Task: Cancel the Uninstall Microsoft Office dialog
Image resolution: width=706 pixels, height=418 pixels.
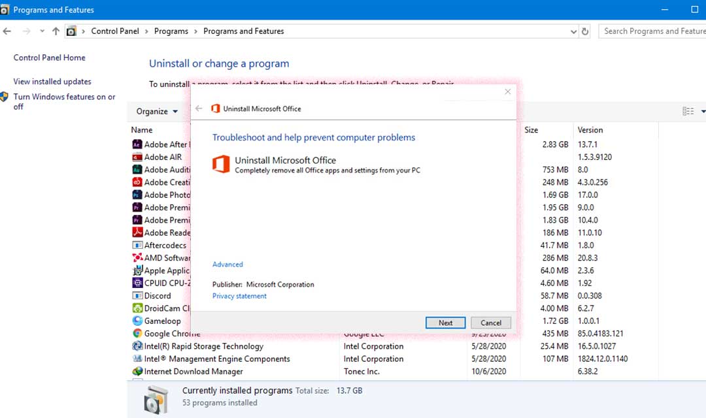Action: 491,323
